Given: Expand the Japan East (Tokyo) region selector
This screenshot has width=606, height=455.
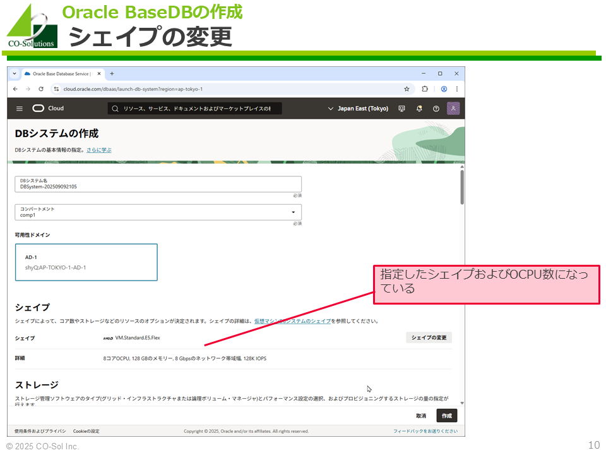Looking at the screenshot, I should 358,109.
